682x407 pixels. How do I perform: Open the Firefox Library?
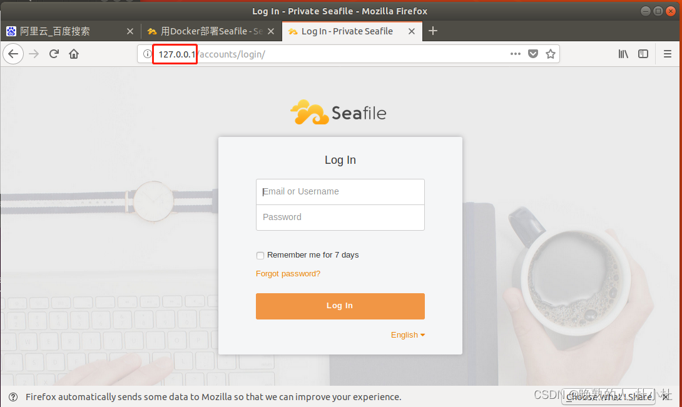point(623,54)
